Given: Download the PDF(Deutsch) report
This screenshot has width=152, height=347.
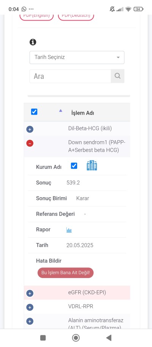Looking at the screenshot, I should pos(76,16).
